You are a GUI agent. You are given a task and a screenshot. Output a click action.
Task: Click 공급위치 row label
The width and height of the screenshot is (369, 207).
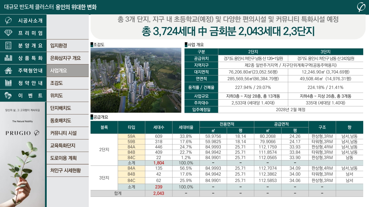[x=201, y=58]
